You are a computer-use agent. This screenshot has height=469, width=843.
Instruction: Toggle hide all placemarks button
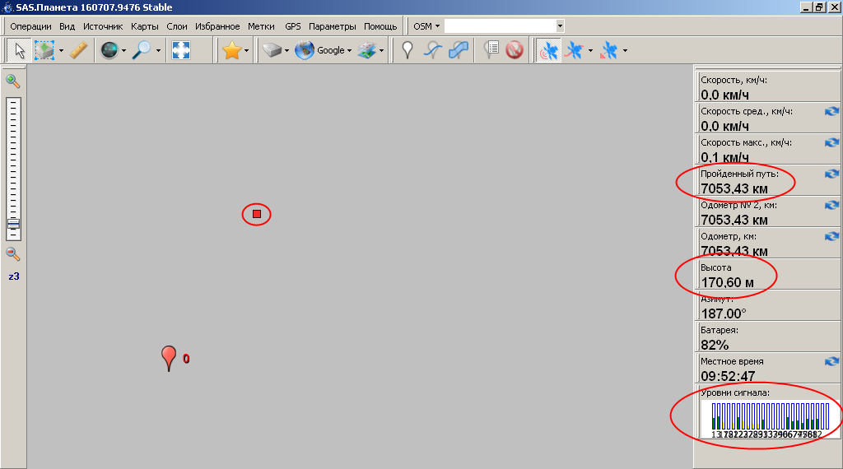(515, 51)
